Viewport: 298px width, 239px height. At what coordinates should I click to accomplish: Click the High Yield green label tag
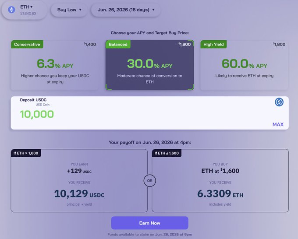(213, 44)
